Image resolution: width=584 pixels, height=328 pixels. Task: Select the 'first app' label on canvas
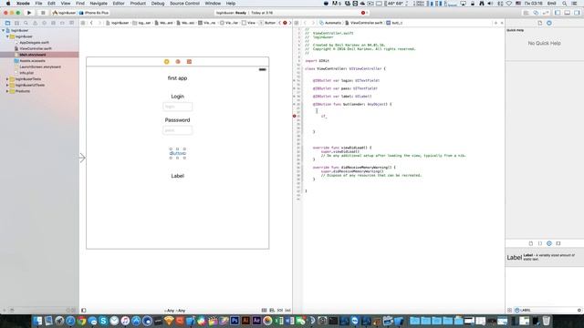click(178, 78)
